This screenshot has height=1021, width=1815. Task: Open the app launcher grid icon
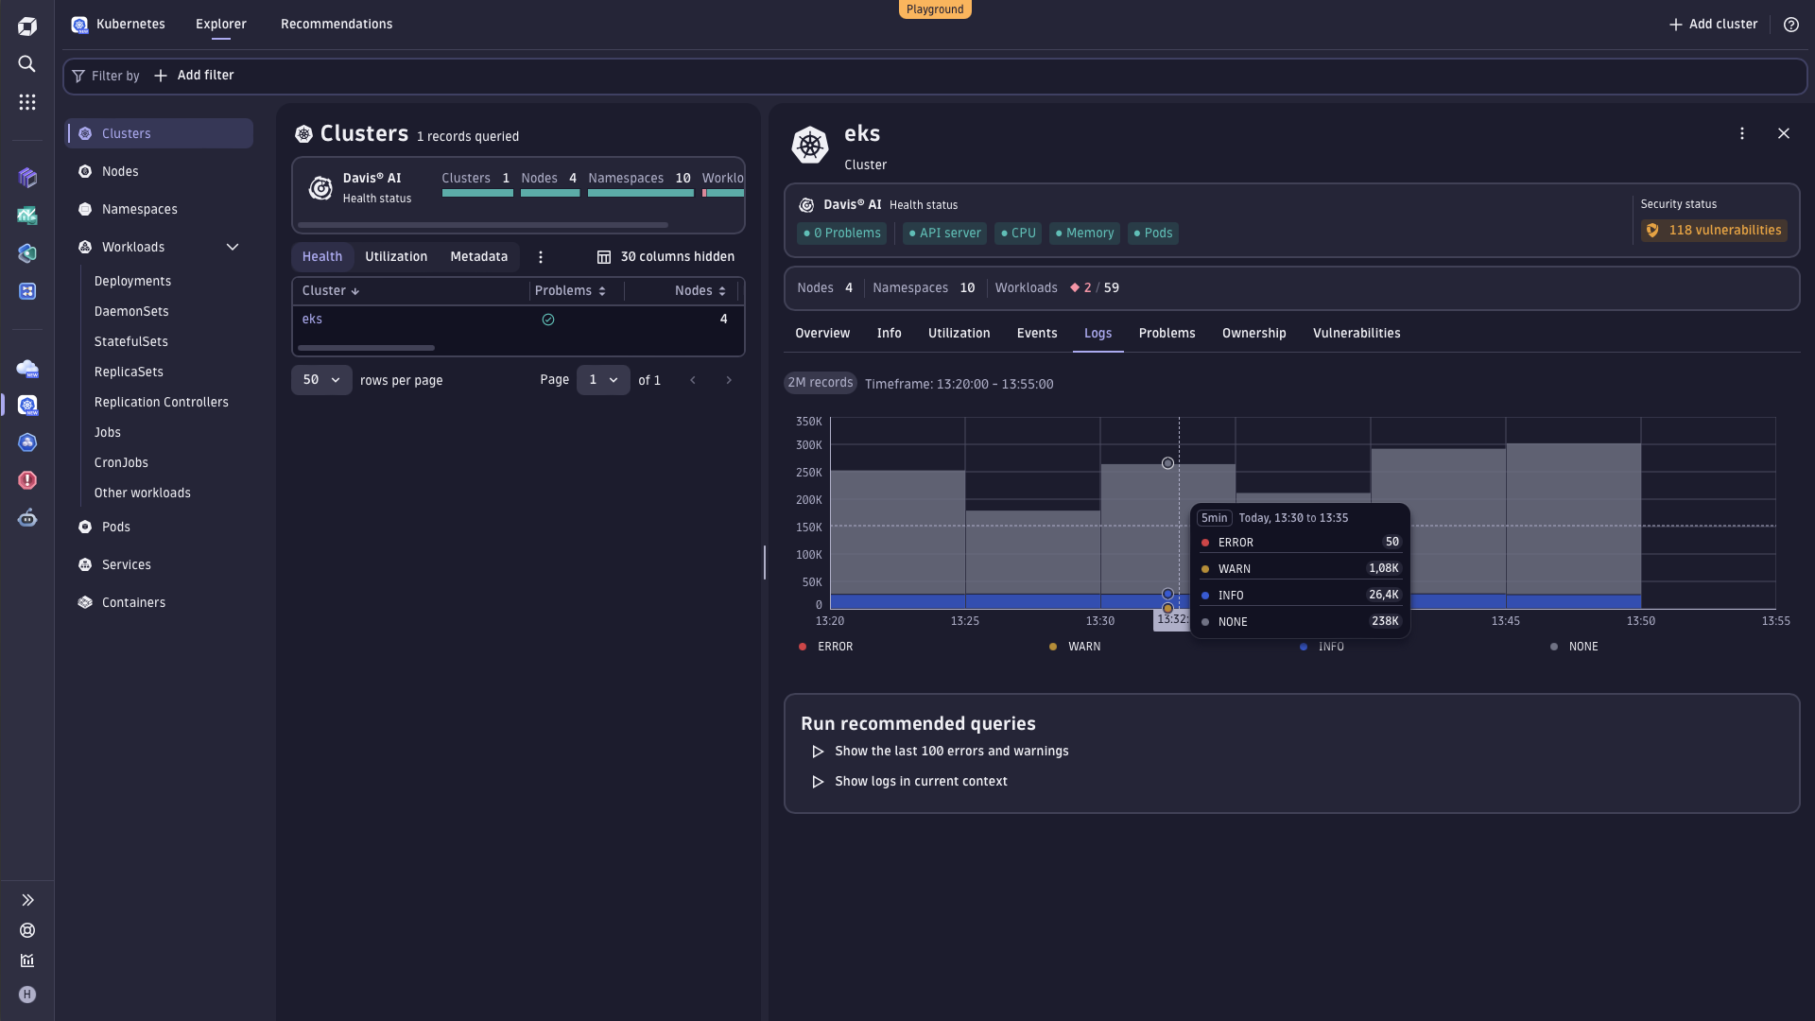(26, 102)
